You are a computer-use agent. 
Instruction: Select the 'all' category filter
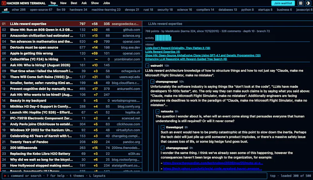point(5,9)
